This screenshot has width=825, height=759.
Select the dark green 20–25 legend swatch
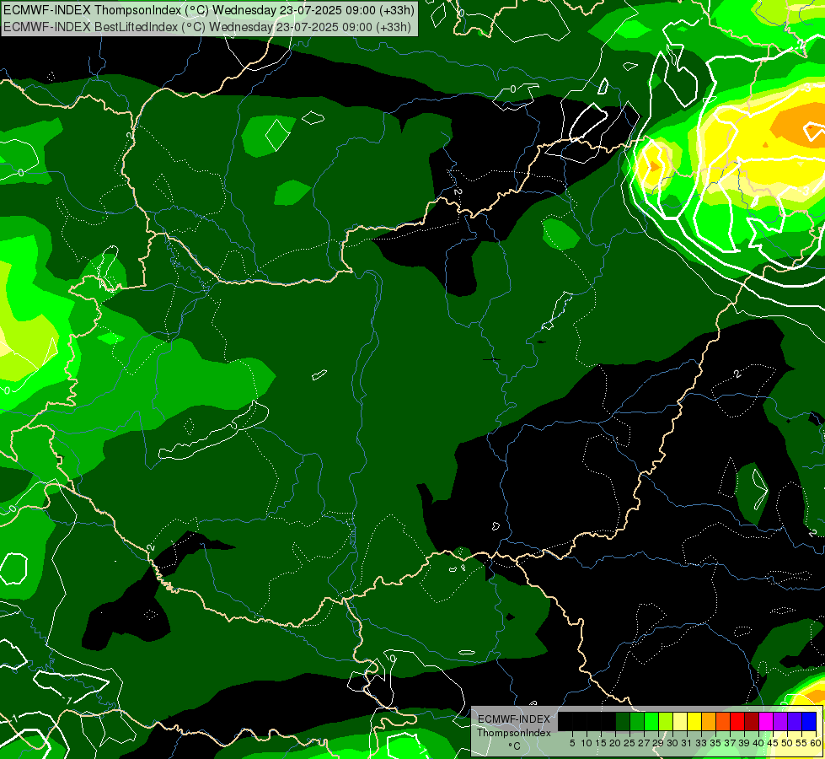pyautogui.click(x=623, y=721)
